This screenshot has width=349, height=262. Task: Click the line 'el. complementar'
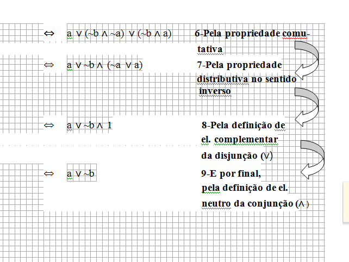240,140
